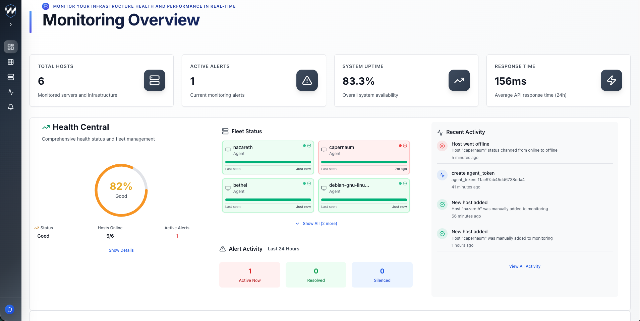Click the create agent_token activity icon

click(x=442, y=175)
